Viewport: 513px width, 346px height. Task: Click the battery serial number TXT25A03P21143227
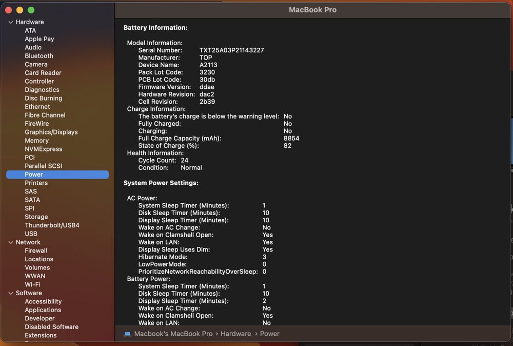click(x=232, y=50)
